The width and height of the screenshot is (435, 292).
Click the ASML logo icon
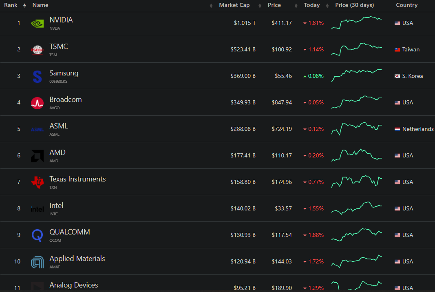pos(37,130)
